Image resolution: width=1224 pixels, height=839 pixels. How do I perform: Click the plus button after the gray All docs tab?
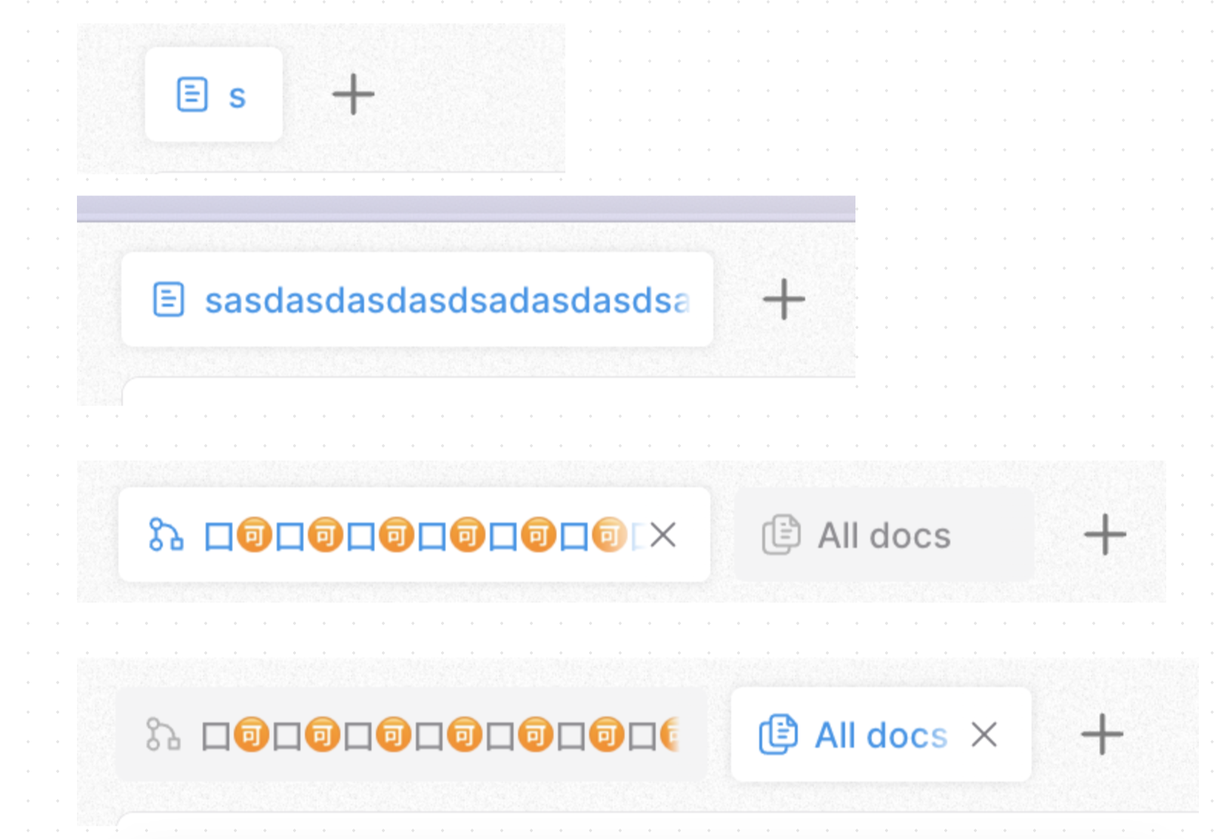[1105, 535]
